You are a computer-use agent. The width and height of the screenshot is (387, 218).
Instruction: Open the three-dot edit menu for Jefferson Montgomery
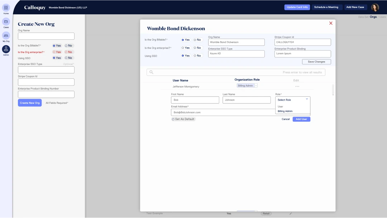297,87
